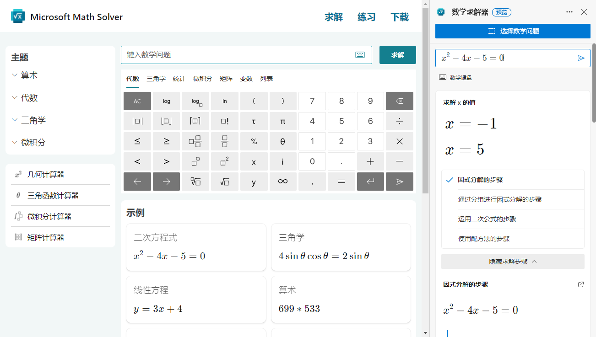Open the 三角学 example card
Viewport: 596px width, 337px height.
341,247
